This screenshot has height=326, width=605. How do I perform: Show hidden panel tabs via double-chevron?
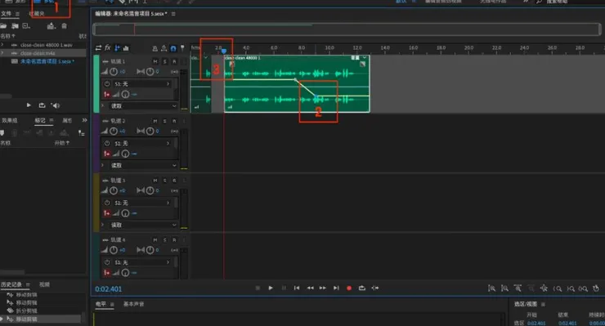coord(84,120)
